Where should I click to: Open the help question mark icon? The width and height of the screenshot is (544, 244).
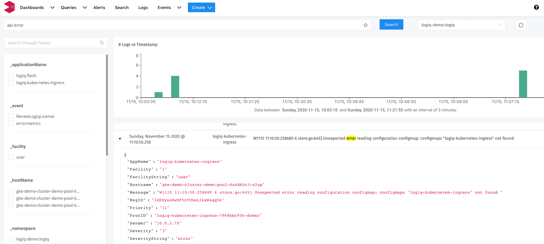[536, 7]
